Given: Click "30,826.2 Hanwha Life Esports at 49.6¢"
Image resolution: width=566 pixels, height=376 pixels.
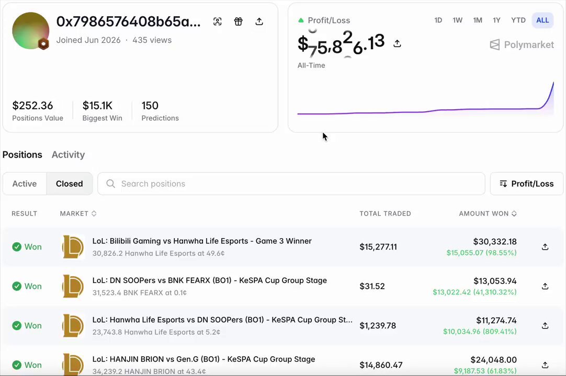Looking at the screenshot, I should [x=159, y=253].
